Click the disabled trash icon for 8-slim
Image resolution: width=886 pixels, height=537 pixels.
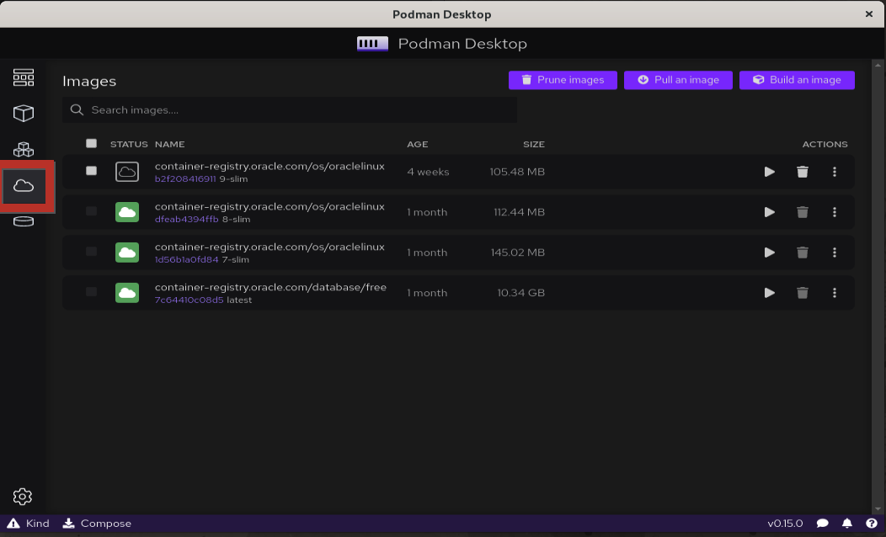[803, 212]
